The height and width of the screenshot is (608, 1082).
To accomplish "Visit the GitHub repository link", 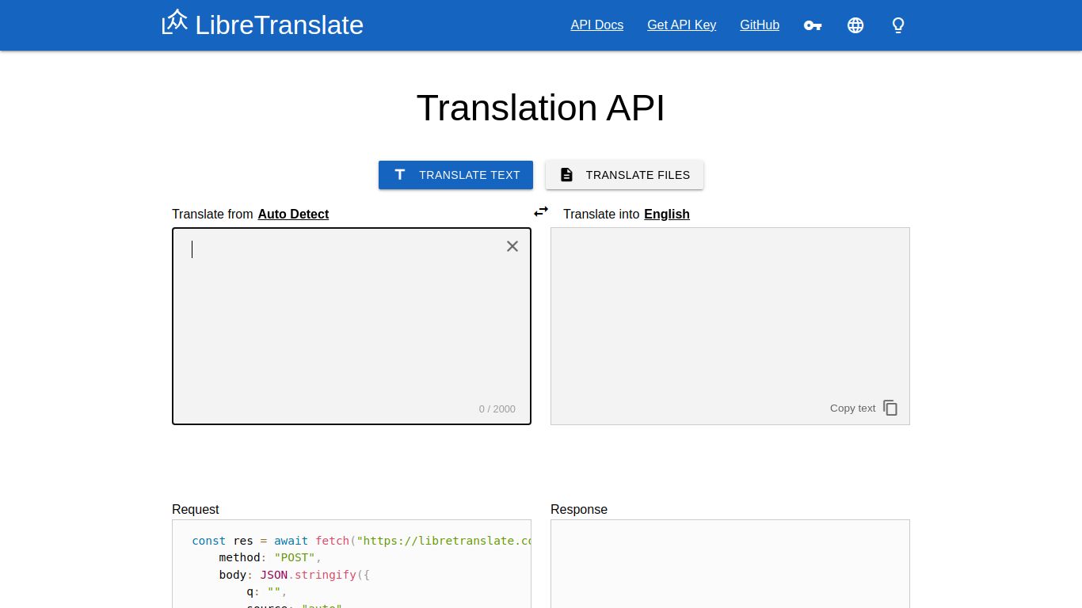I will pyautogui.click(x=759, y=25).
